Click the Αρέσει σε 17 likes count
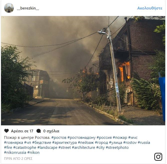The height and width of the screenshot is (164, 167). (x=22, y=131)
